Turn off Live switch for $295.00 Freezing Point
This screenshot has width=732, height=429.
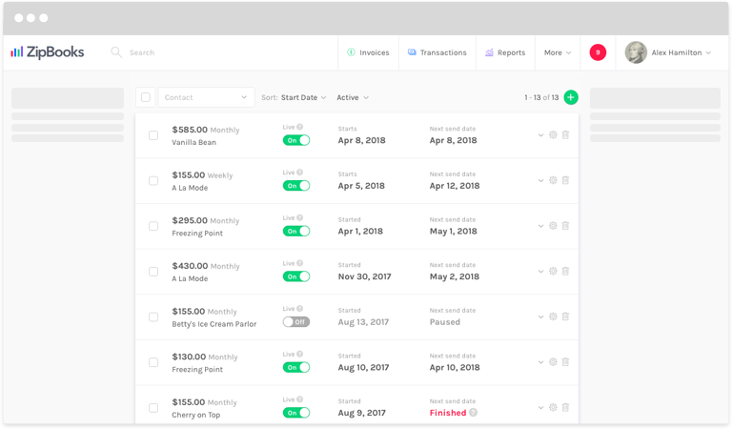(296, 231)
